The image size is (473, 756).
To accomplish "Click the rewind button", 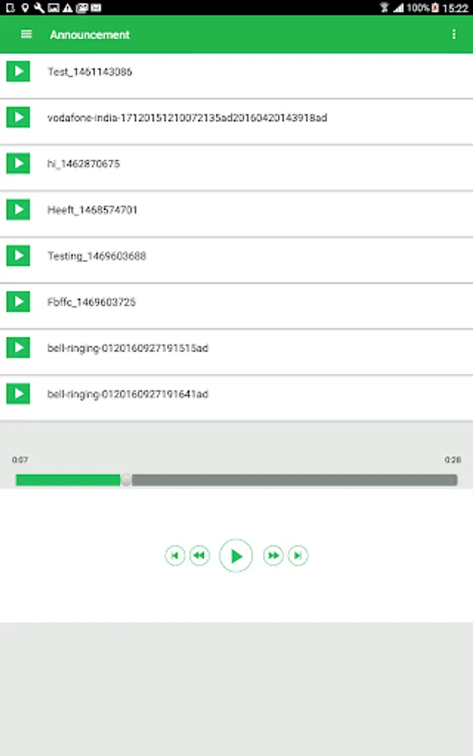I will [200, 555].
